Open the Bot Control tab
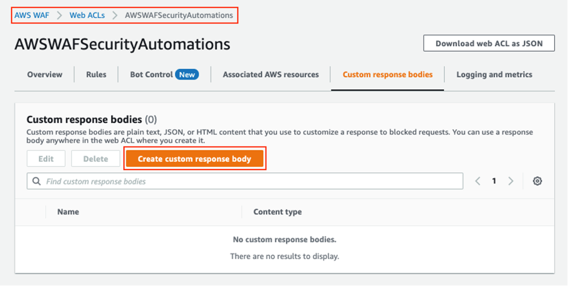 (x=152, y=75)
